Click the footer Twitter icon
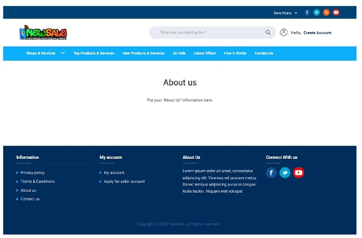Screen dimensions: 362x238 (x=285, y=172)
